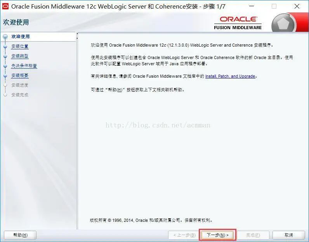Select the 欢迎使用 step in sidebar
Viewport: 309px width, 242px height.
(21, 37)
